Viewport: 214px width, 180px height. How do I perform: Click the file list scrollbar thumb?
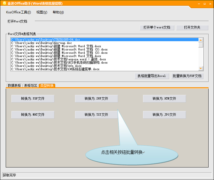pos(201,45)
